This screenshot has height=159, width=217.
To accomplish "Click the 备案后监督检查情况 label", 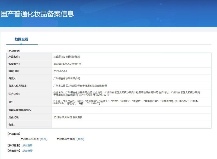I will tap(20, 110).
